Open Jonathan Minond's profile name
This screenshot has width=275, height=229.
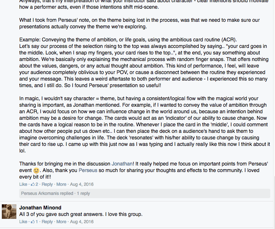point(40,208)
